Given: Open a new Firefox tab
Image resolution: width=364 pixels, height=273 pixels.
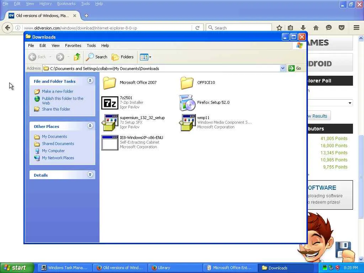Looking at the screenshot, I should pos(86,16).
